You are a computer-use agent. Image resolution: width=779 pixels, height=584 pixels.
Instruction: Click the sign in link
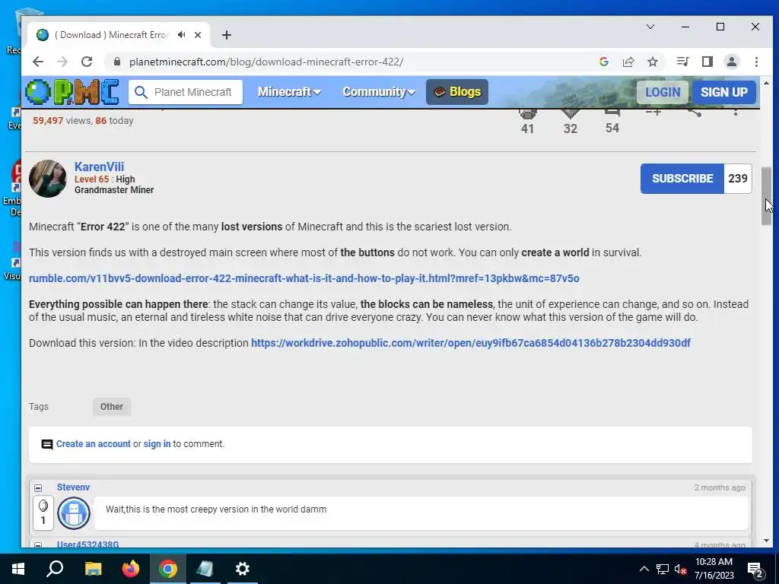(x=157, y=444)
